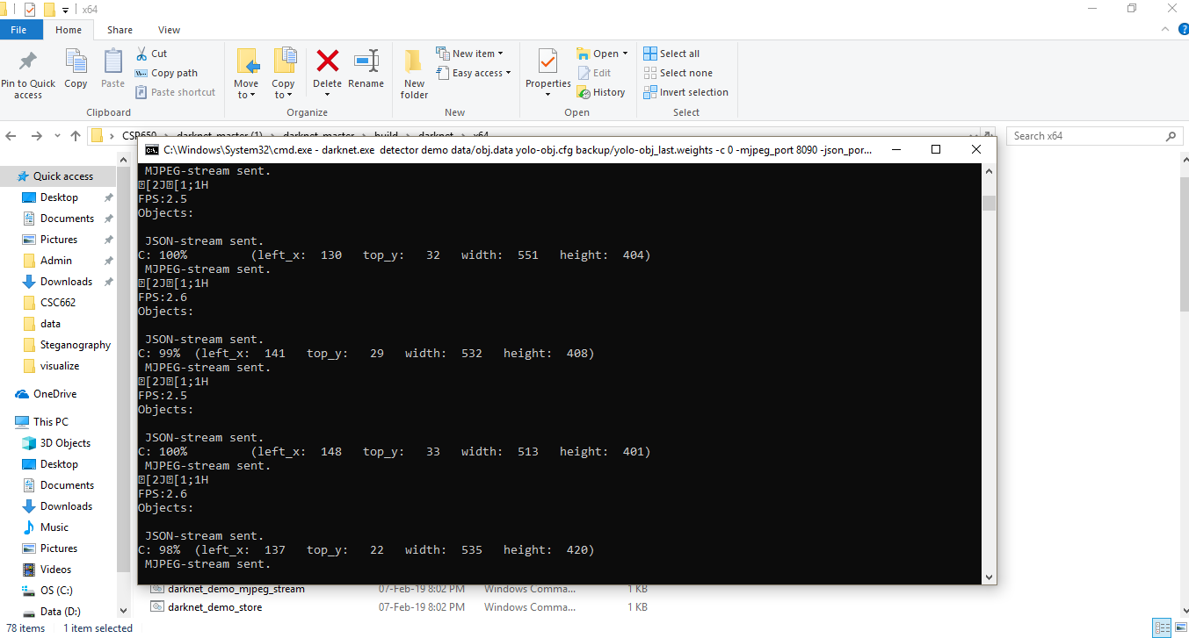Screen dimensions: 1189x638
Task: Click CSP650 in the address breadcrumb
Action: click(138, 136)
